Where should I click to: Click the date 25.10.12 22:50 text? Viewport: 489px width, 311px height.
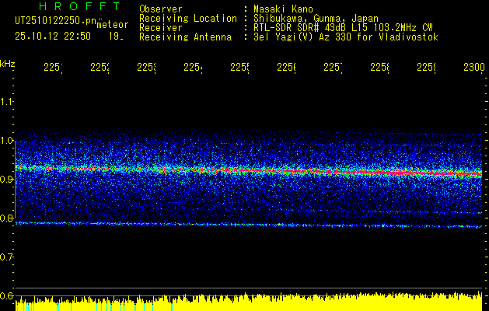pyautogui.click(x=53, y=37)
